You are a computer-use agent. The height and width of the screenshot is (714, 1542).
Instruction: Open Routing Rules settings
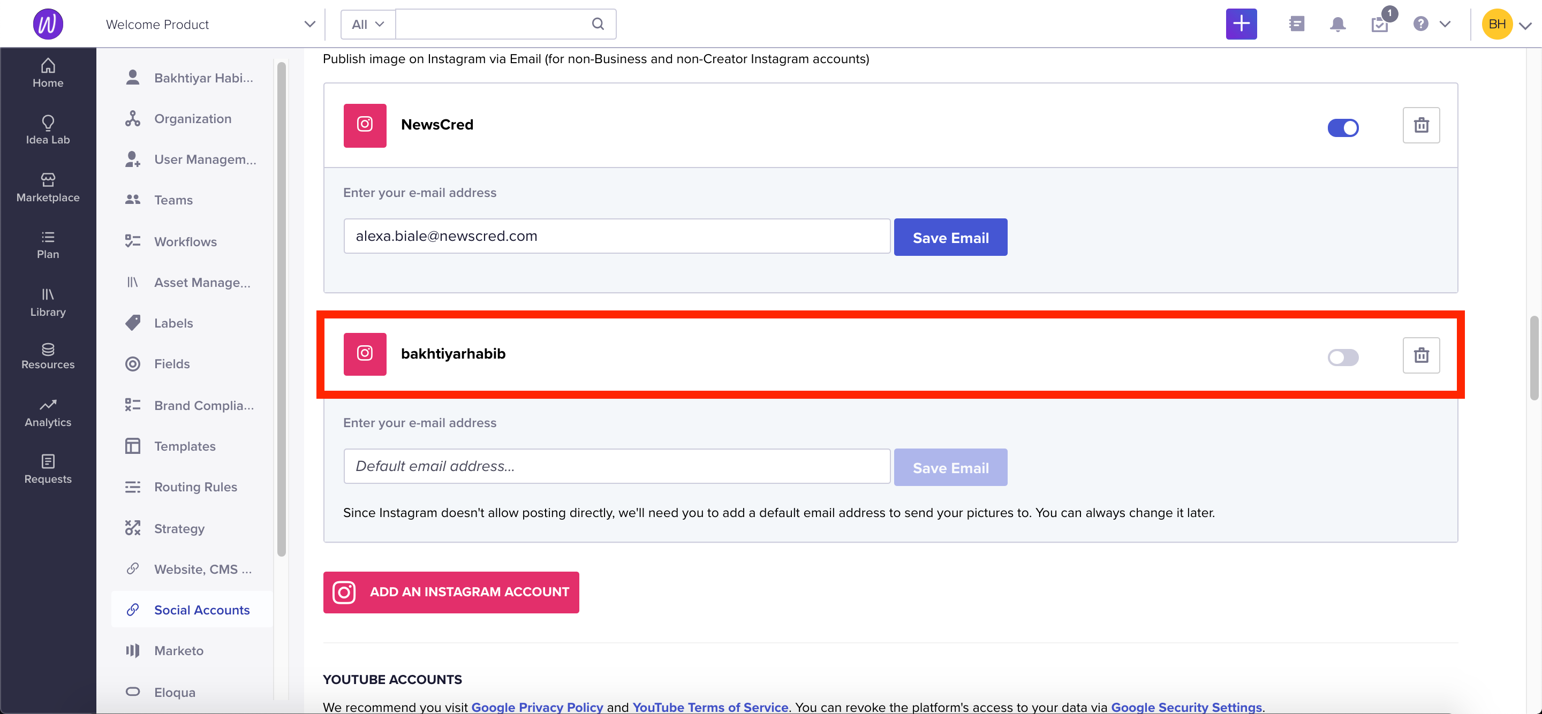(192, 487)
